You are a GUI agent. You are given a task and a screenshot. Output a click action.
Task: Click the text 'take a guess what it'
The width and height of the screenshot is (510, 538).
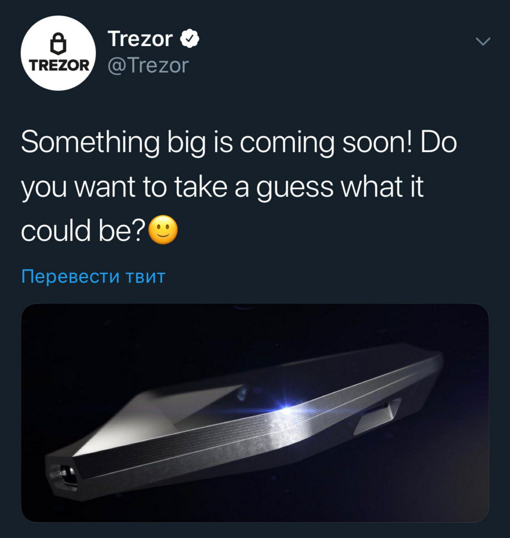(299, 187)
